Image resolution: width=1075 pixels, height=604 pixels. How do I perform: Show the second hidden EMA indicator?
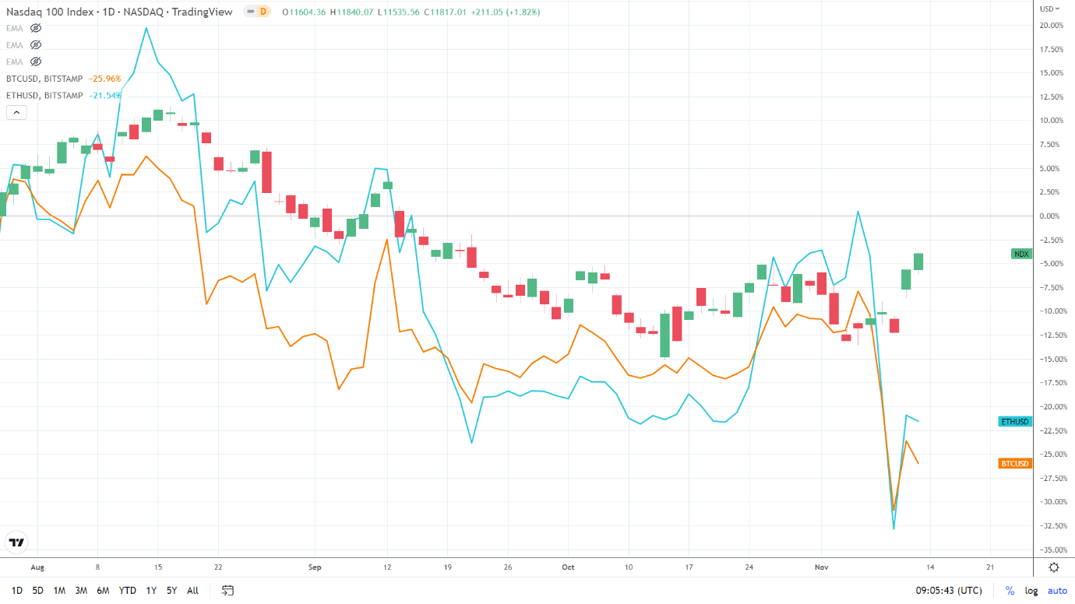[35, 45]
